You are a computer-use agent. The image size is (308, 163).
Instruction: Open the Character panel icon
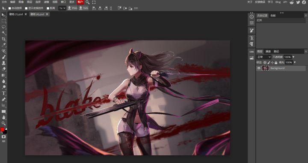252,38
